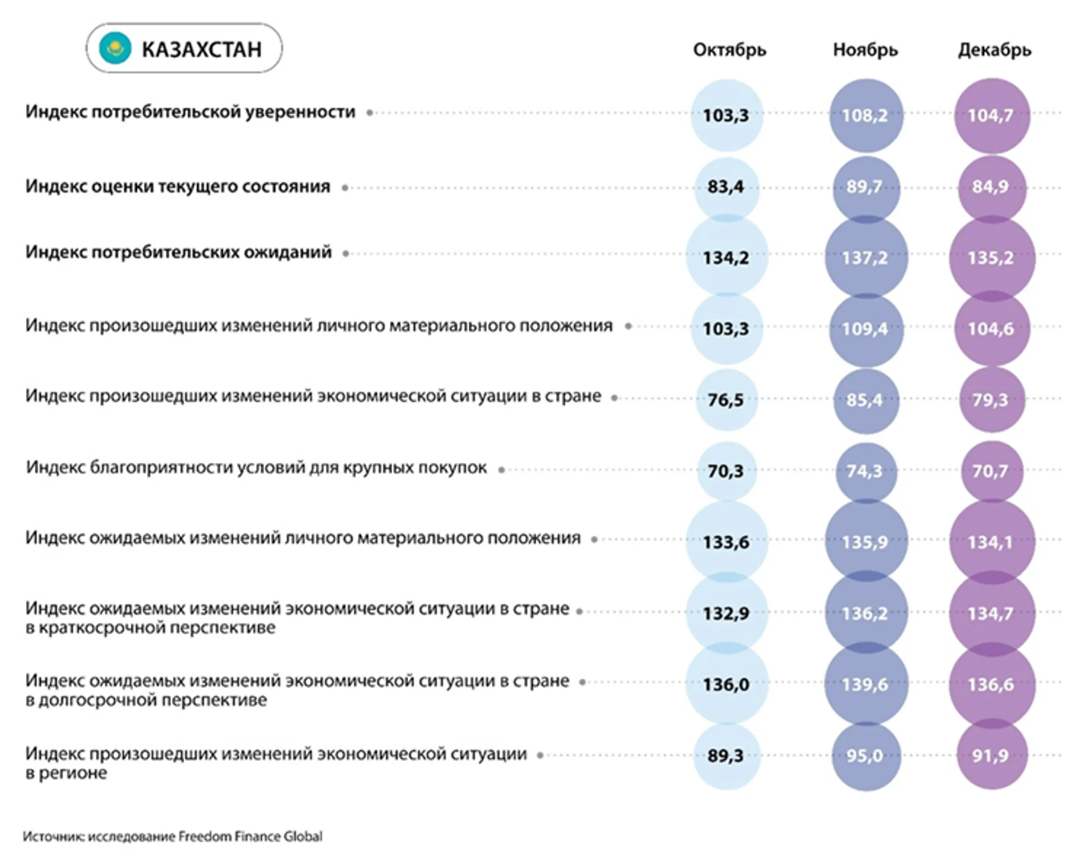The image size is (1086, 862).
Task: Click Индекс потребительской уверенности label
Action: click(x=191, y=112)
